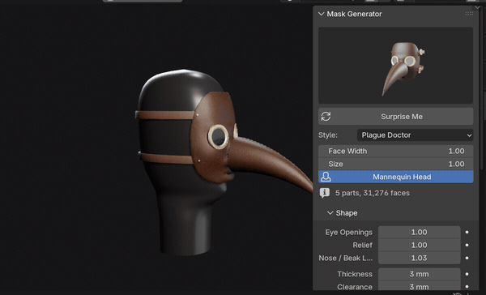Click the Clearance 3 mm field
Viewport: 486px width, 295px height.
[419, 287]
